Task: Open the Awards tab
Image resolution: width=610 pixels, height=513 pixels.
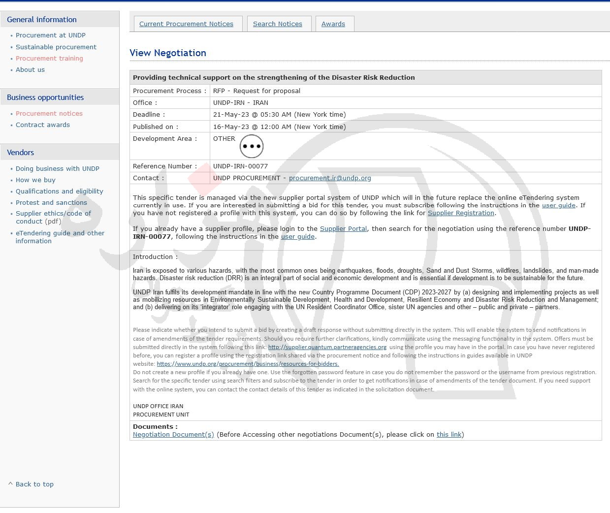Action: (333, 24)
